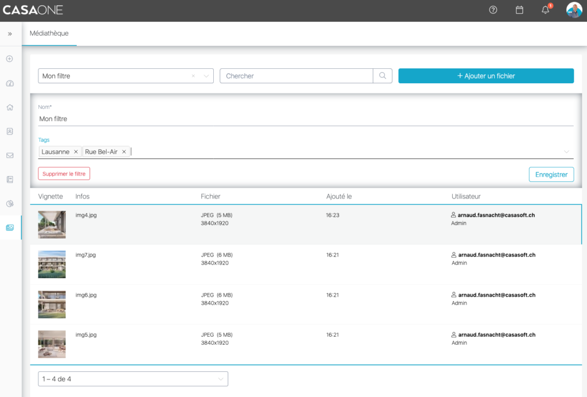Viewport: 587px width, 397px height.
Task: Remove the Rue Bel-Air tag
Action: 124,152
